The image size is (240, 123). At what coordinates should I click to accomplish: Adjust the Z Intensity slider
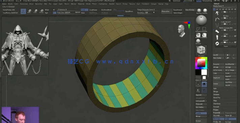tap(69, 10)
